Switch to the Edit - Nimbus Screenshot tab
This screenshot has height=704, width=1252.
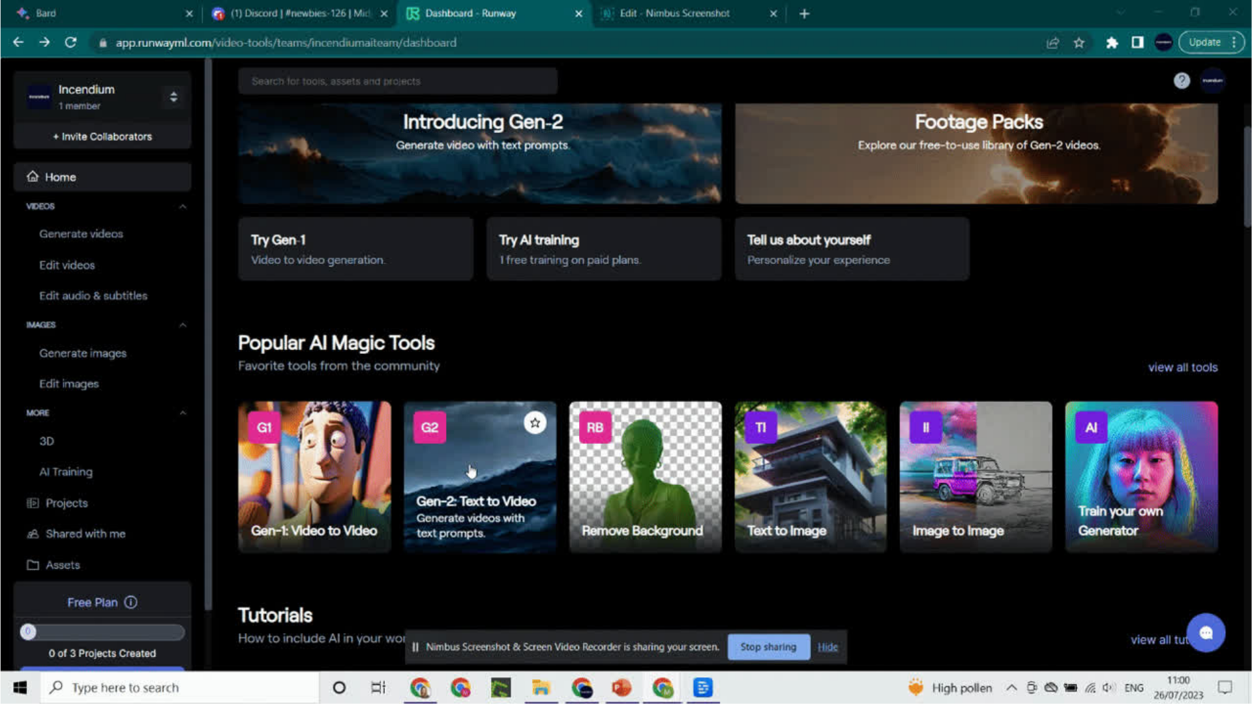[x=688, y=14]
